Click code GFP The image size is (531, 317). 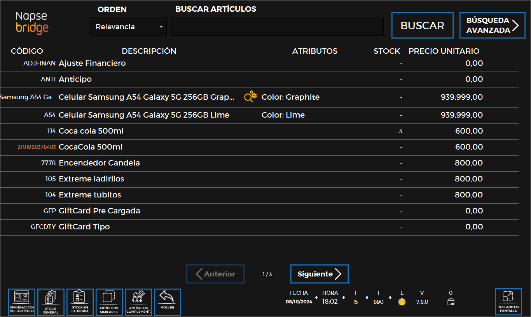(x=50, y=211)
